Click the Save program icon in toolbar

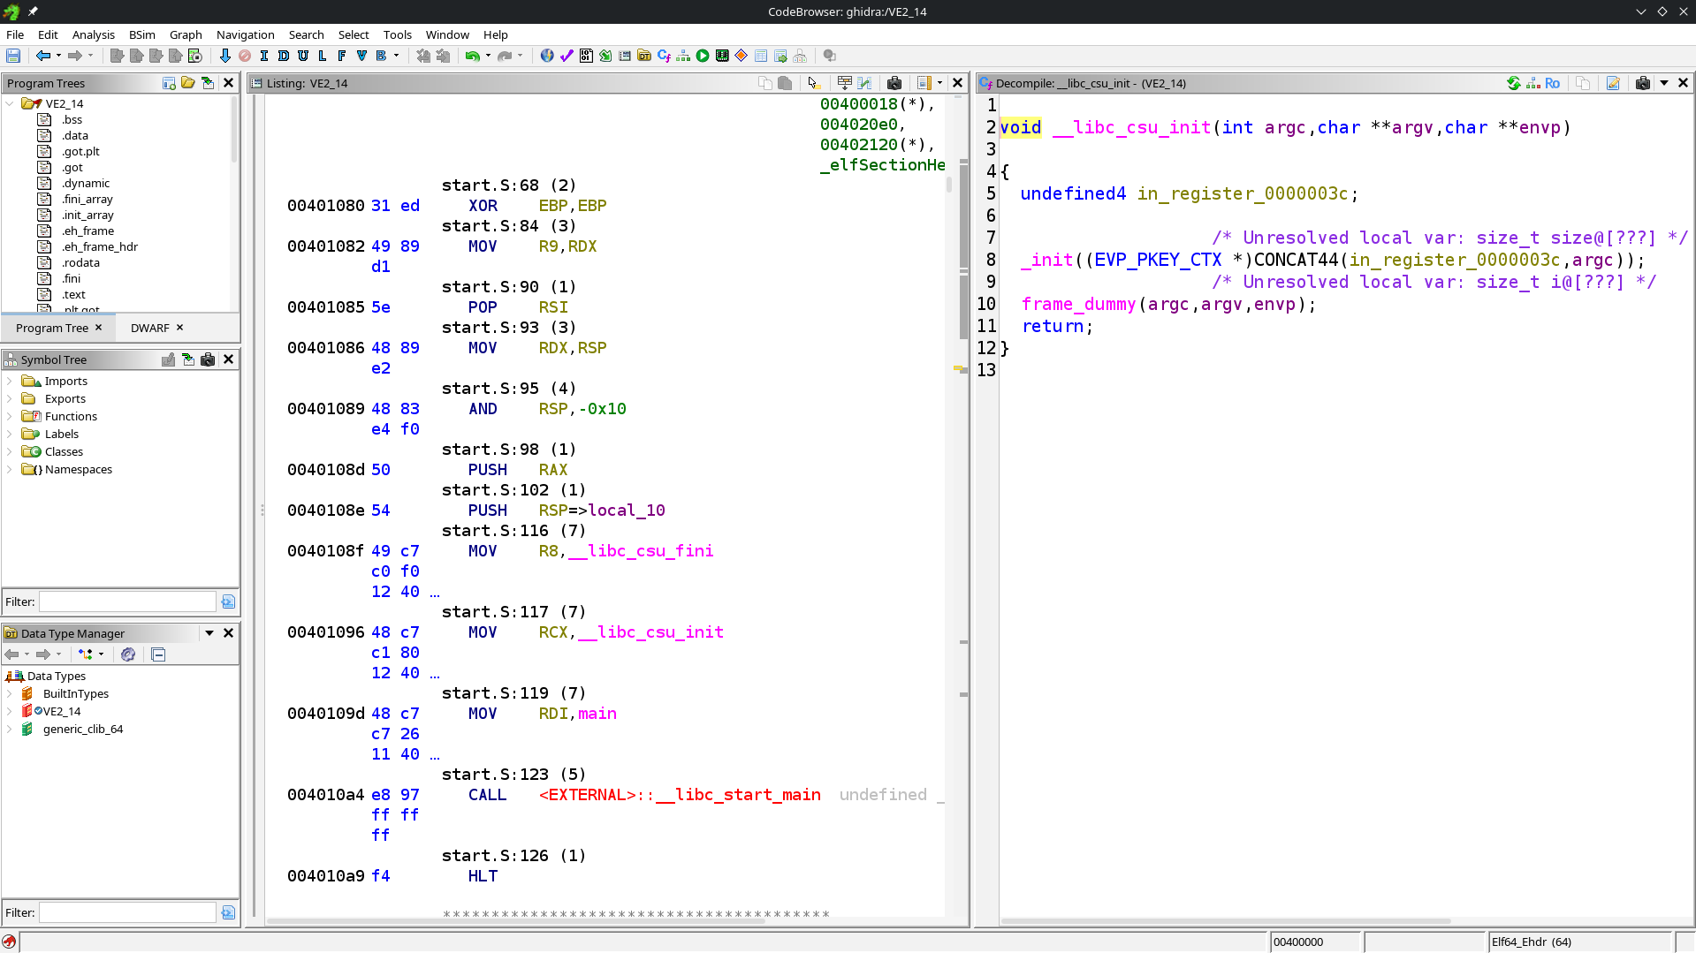click(13, 56)
